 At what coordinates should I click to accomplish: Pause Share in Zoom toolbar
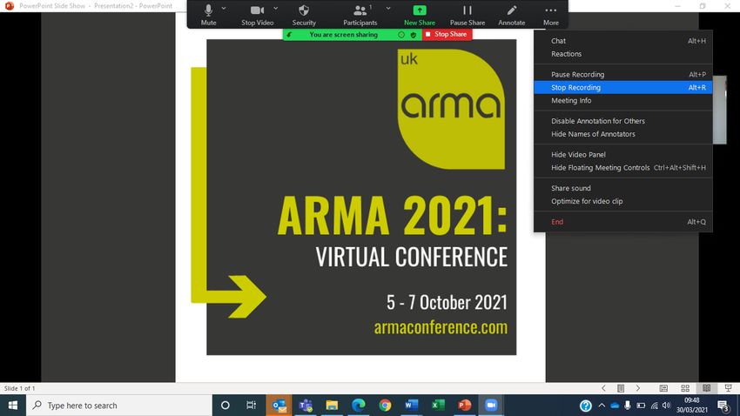coord(468,15)
